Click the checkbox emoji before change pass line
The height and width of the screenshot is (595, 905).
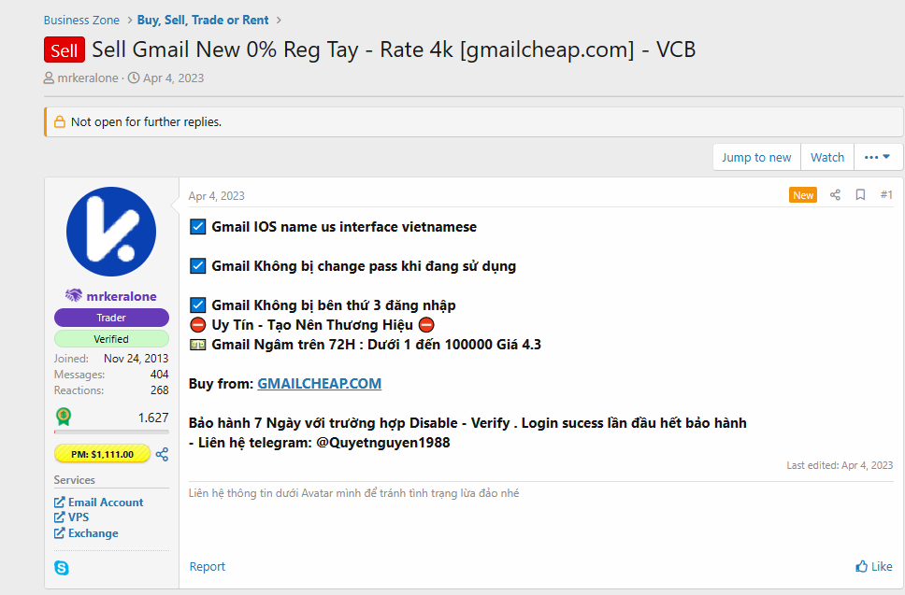click(197, 266)
